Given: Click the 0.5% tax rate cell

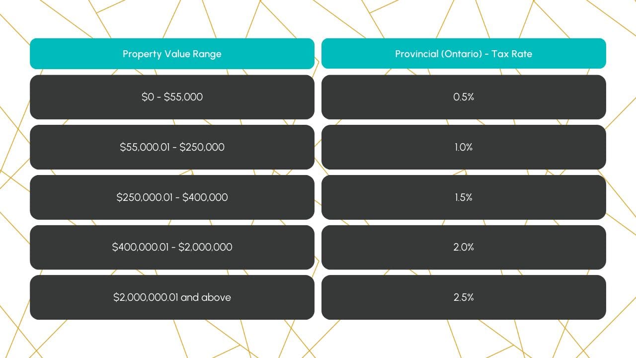Looking at the screenshot, I should tap(464, 97).
